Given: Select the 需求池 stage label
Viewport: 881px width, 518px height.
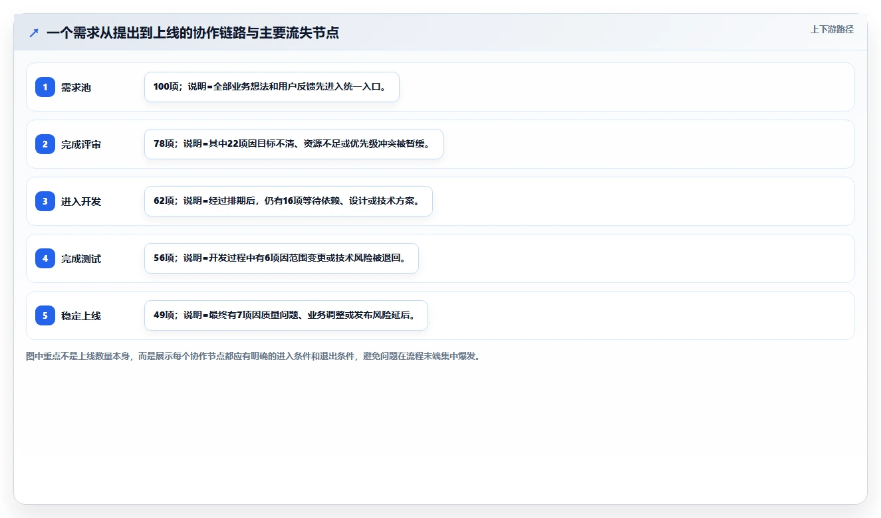Looking at the screenshot, I should [76, 88].
